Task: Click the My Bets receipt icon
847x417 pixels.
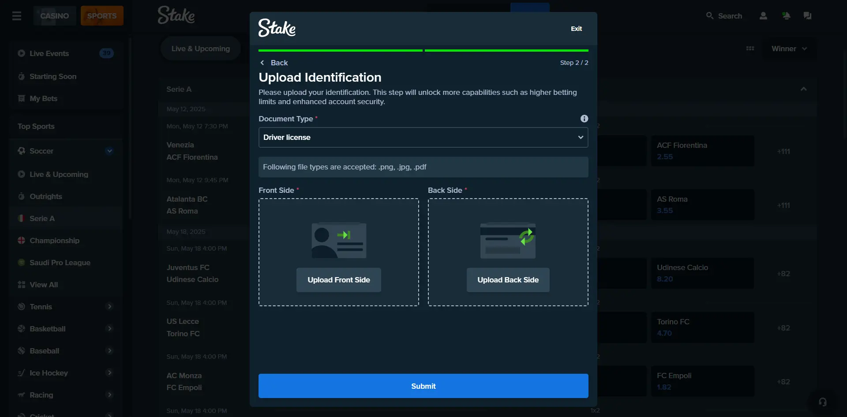Action: point(21,98)
